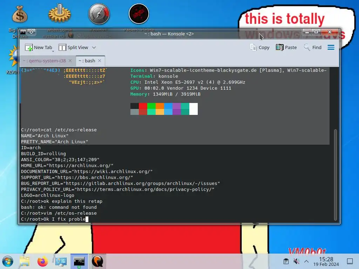Open the clipboard tray icon
This screenshot has width=359, height=269.
click(x=286, y=261)
